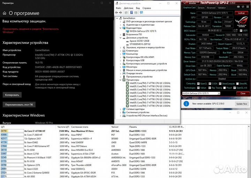The width and height of the screenshot is (251, 178).
Task: Click the Копировать button
Action: (x=12, y=95)
